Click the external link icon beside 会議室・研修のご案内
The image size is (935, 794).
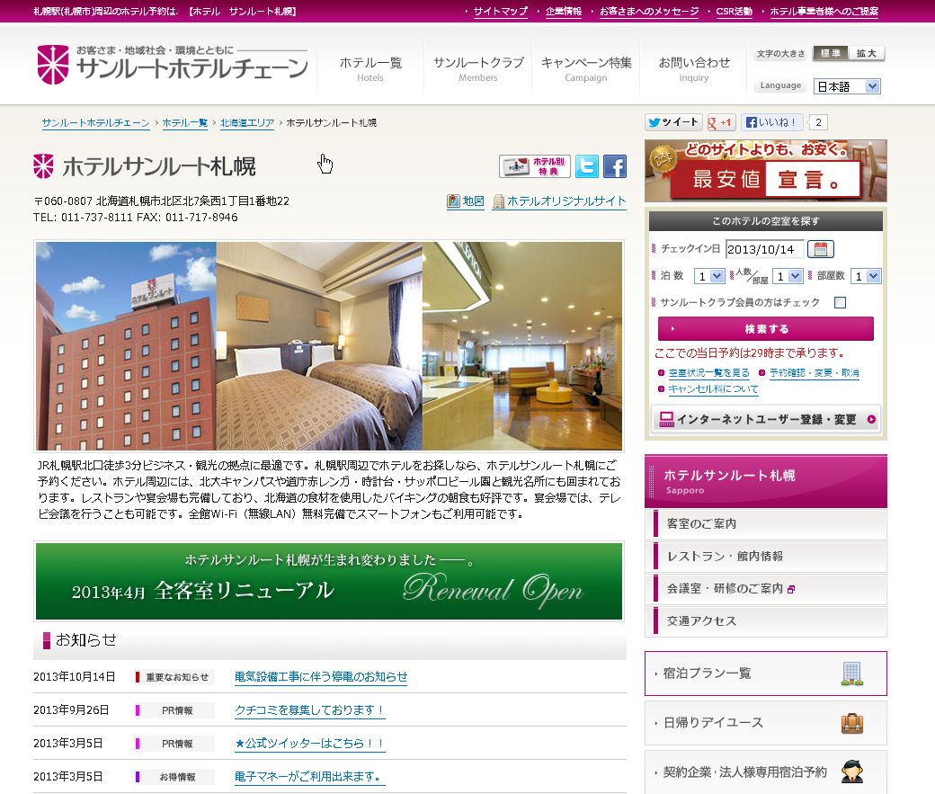(791, 589)
